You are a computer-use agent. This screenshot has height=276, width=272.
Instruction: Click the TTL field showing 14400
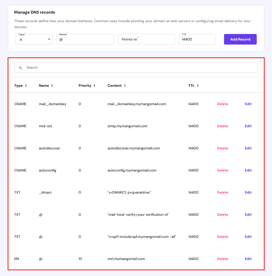197,39
